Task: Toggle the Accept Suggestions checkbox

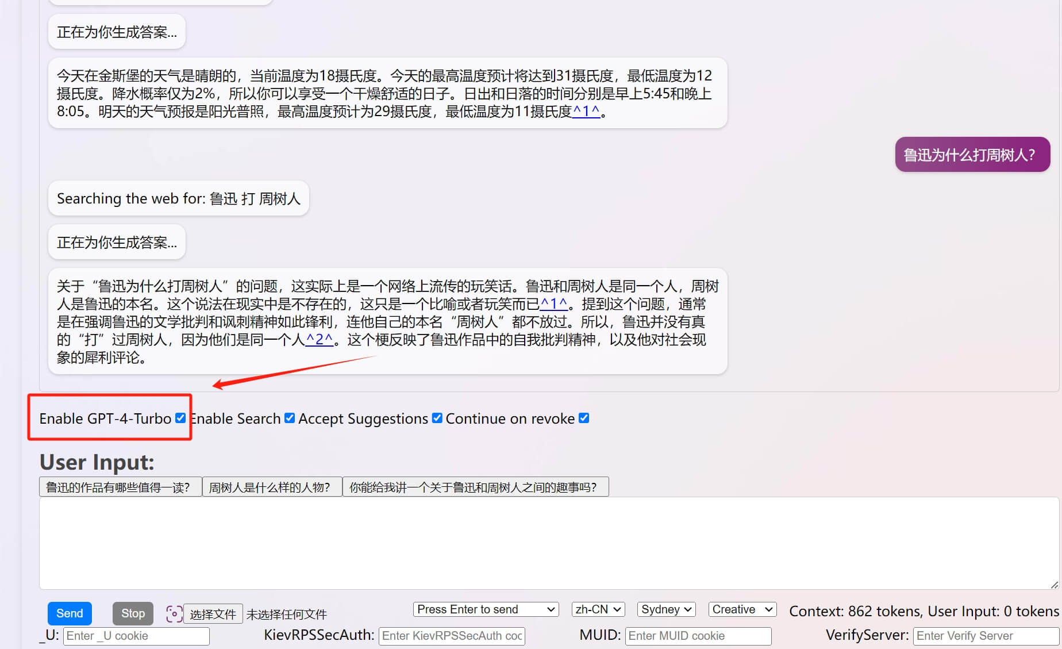Action: point(437,418)
